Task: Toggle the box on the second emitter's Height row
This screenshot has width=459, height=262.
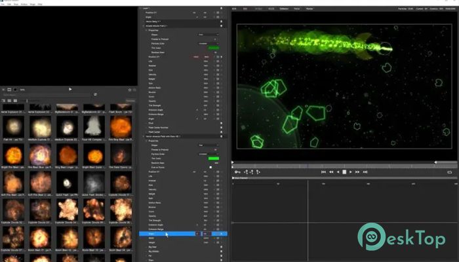Action: 218,242
